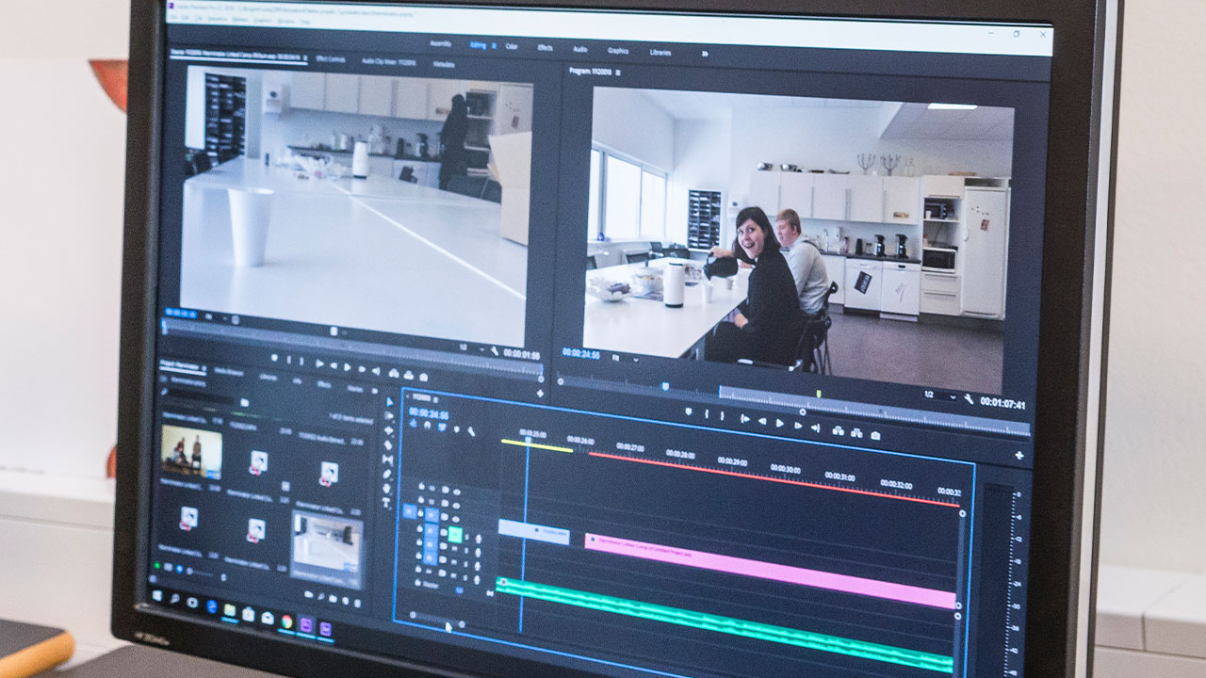Open Program monitor wrench settings
Viewport: 1206px width, 678px height.
[x=969, y=399]
